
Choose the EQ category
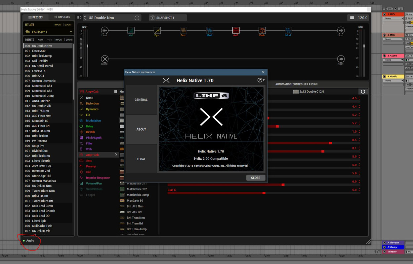click(x=88, y=115)
